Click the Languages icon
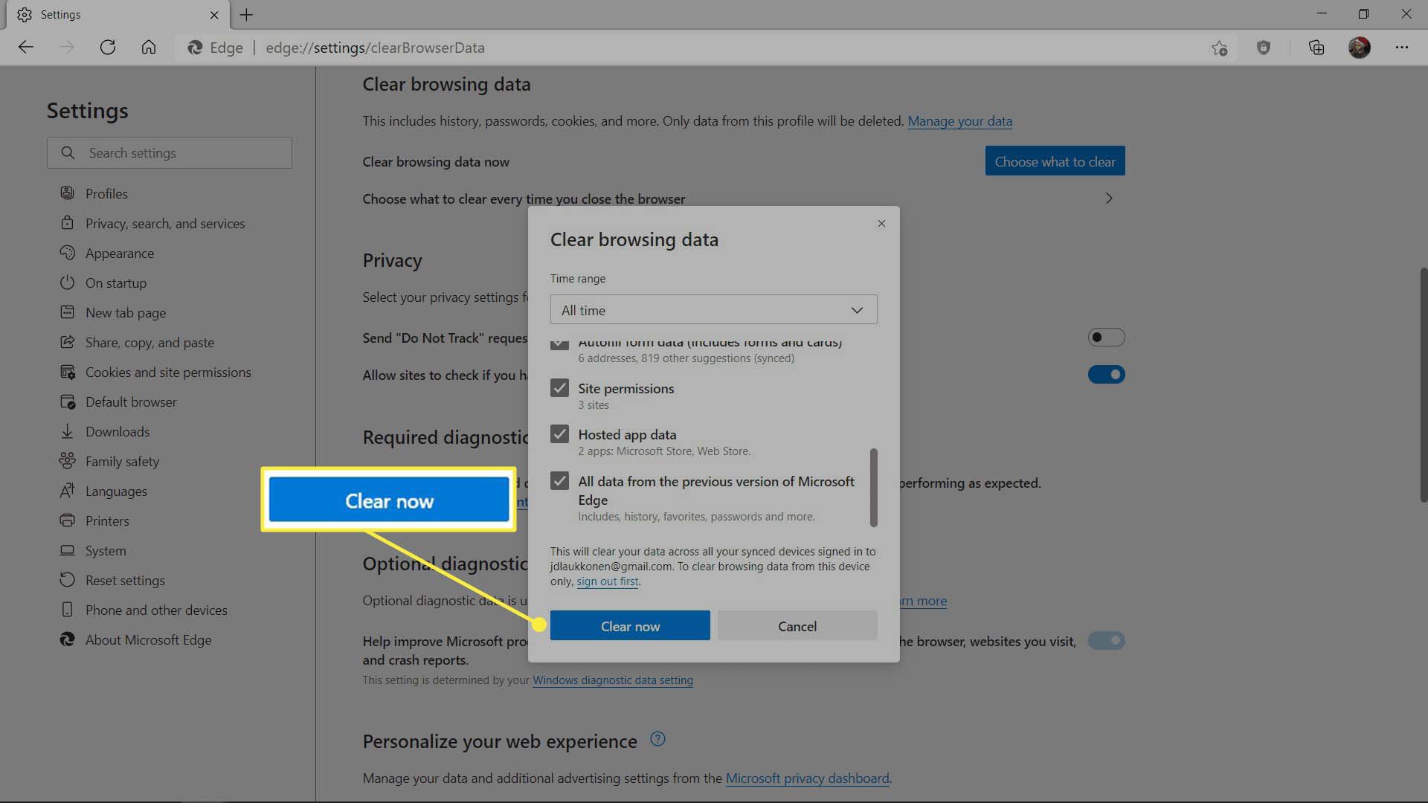Viewport: 1428px width, 803px height. [67, 491]
